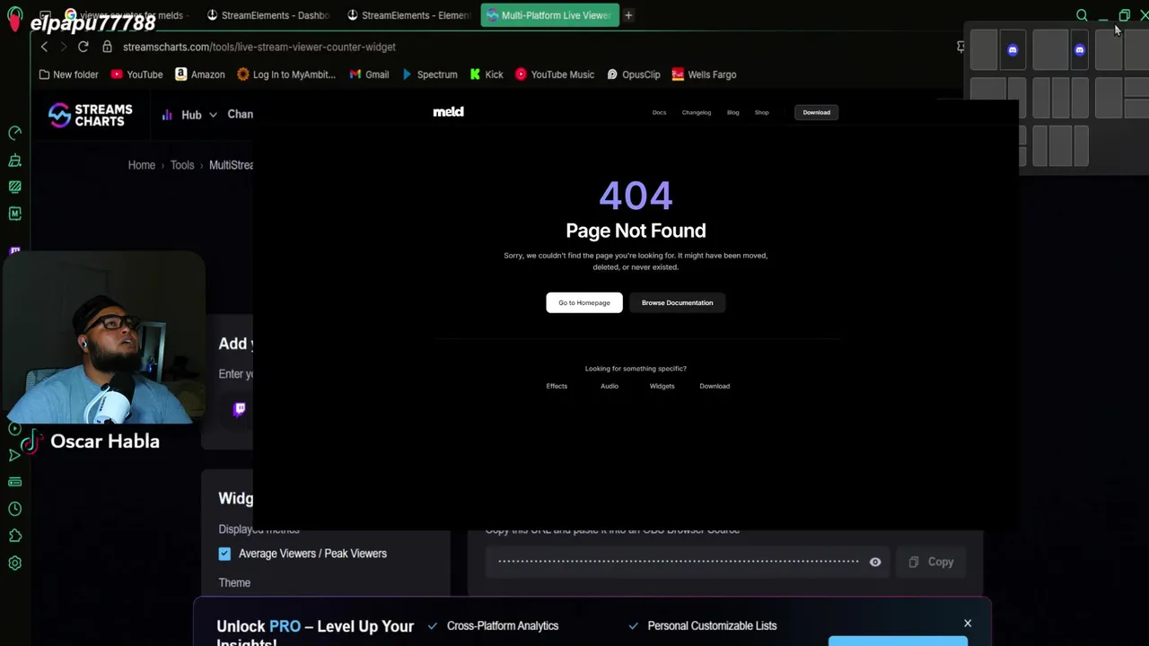Click the meld logo

[448, 112]
